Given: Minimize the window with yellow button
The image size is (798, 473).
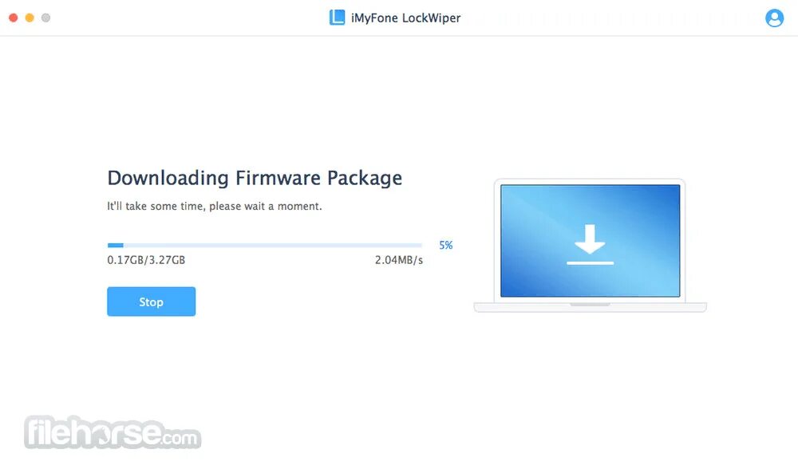Looking at the screenshot, I should click(30, 18).
